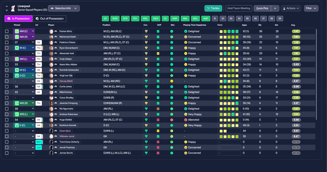The width and height of the screenshot is (327, 172).
Task: Tick the checkbox for Alexander Isak
Action: [7, 53]
